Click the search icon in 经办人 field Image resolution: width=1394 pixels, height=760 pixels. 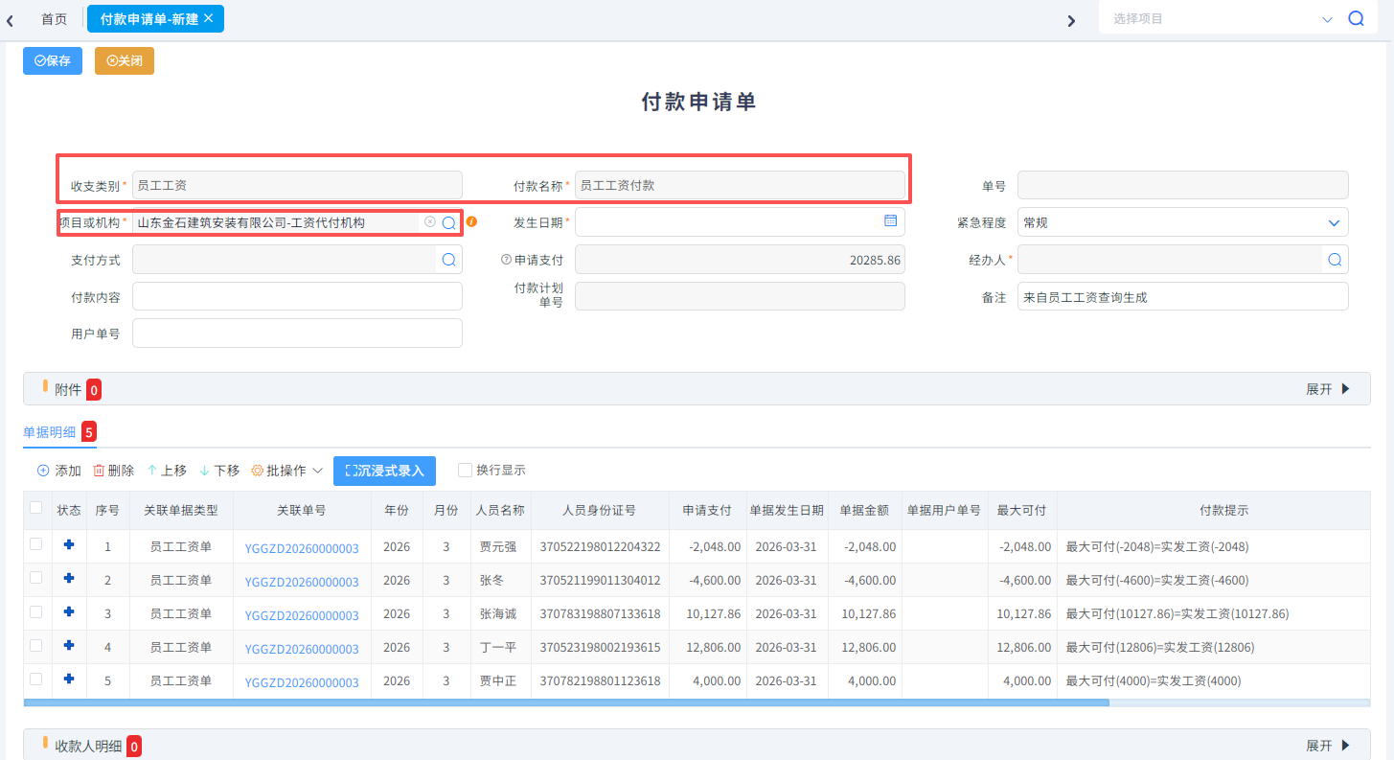pos(1334,259)
